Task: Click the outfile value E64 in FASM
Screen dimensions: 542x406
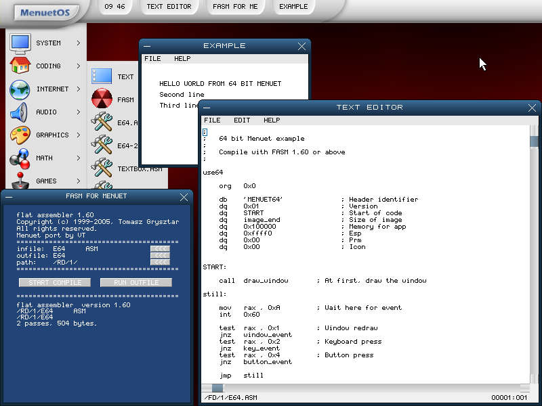Action: point(59,256)
